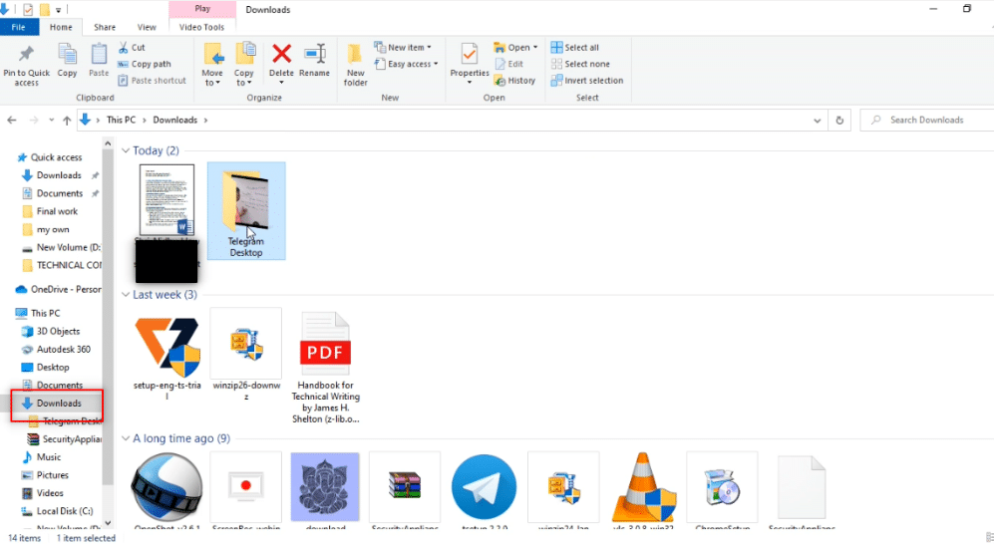Open recent locations dropdown arrow
Image resolution: width=994 pixels, height=544 pixels.
pyautogui.click(x=52, y=120)
